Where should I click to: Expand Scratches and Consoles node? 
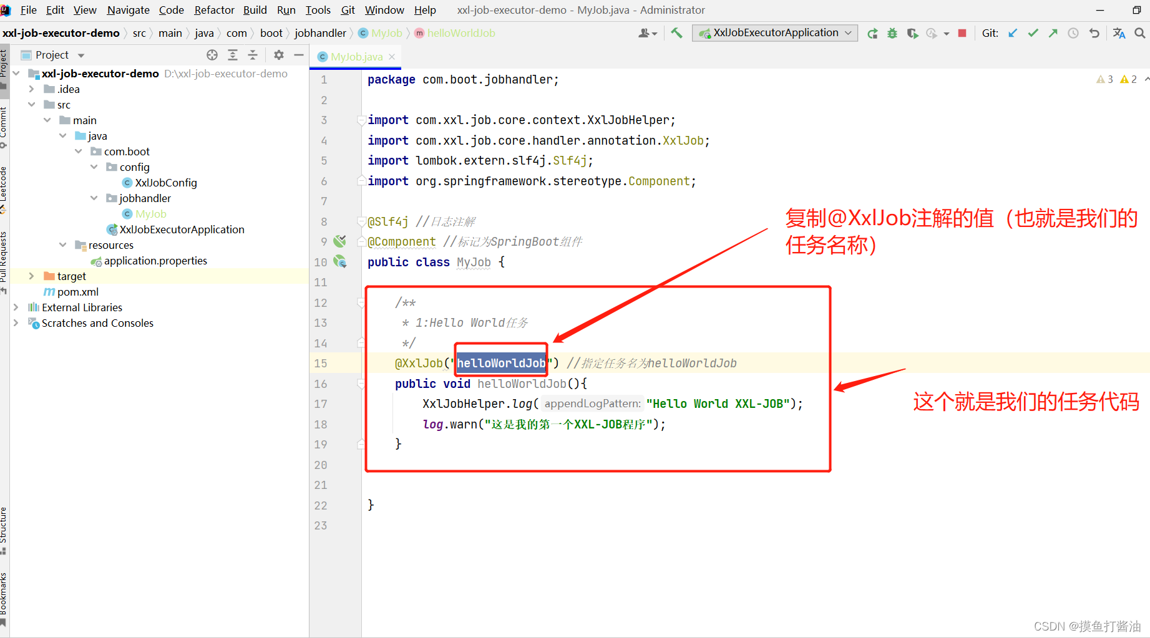[16, 323]
